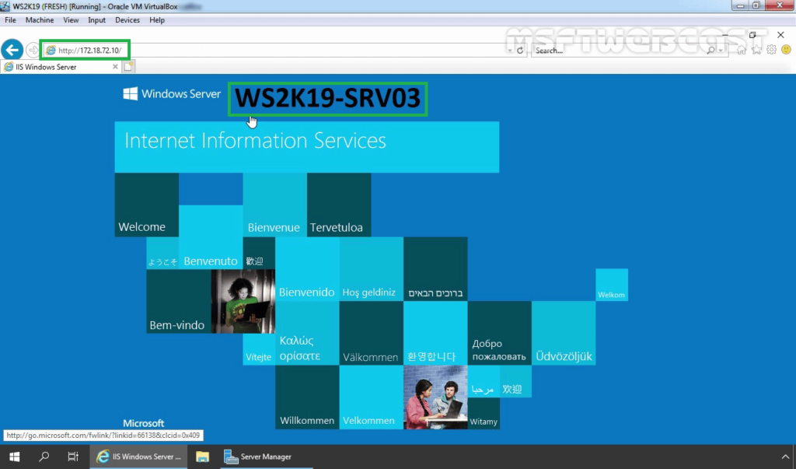Click the Windows Start button
The width and height of the screenshot is (796, 469).
(15, 457)
